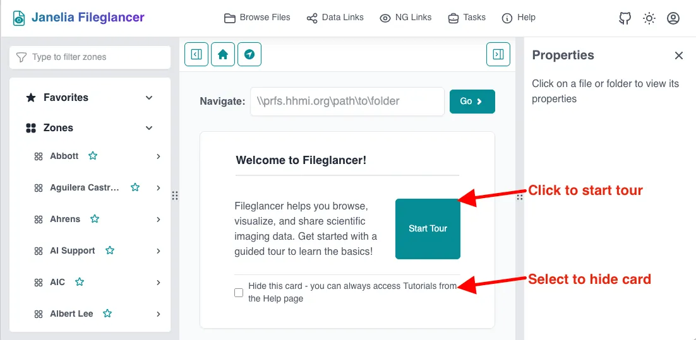Image resolution: width=696 pixels, height=340 pixels.
Task: Open Browse Files in top navigation
Action: pos(257,18)
